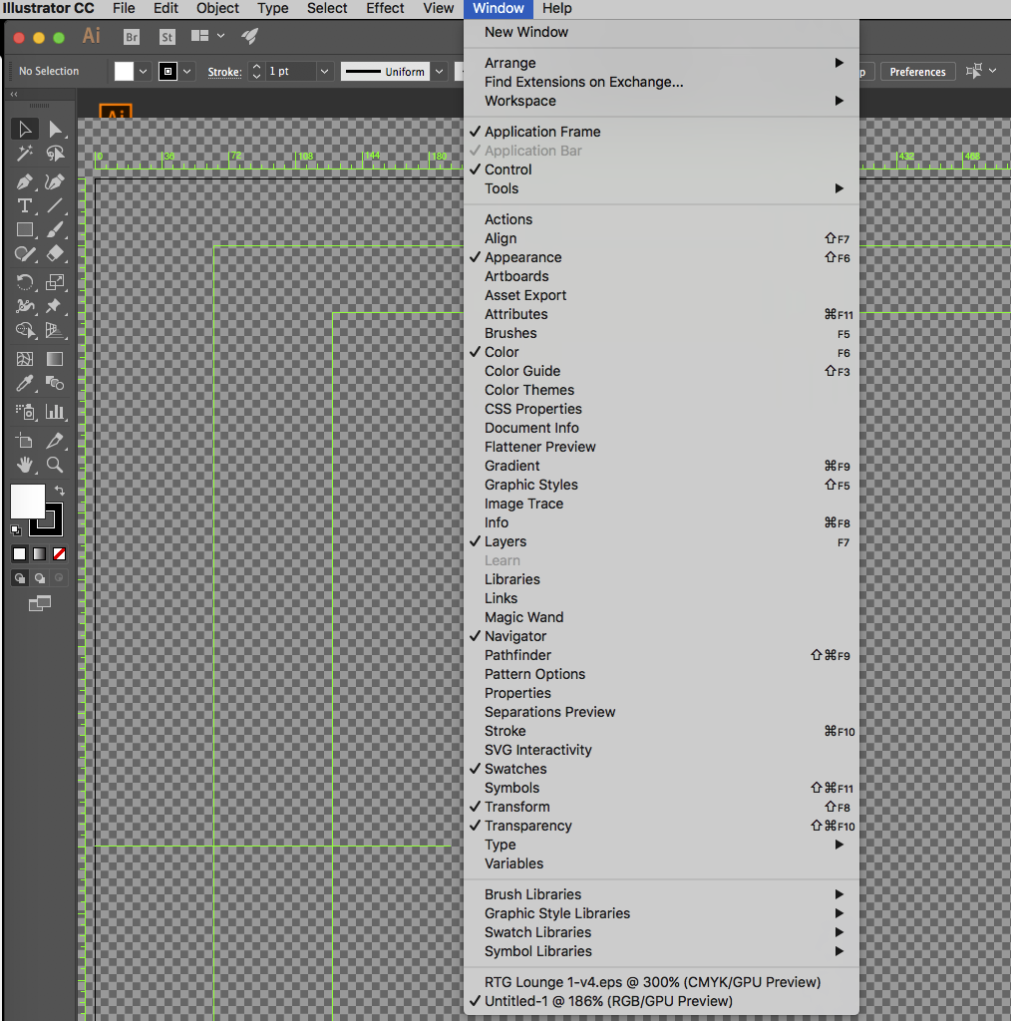Screen dimensions: 1011x1021
Task: Set paint to None swatch
Action: pos(59,554)
